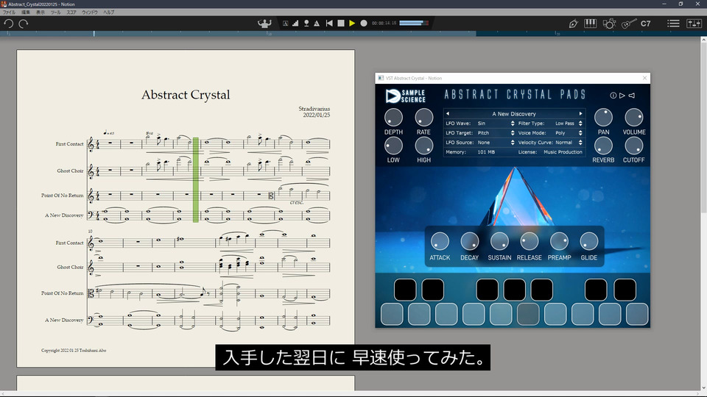The height and width of the screenshot is (397, 707).
Task: Open the スコア menu
Action: click(x=71, y=12)
